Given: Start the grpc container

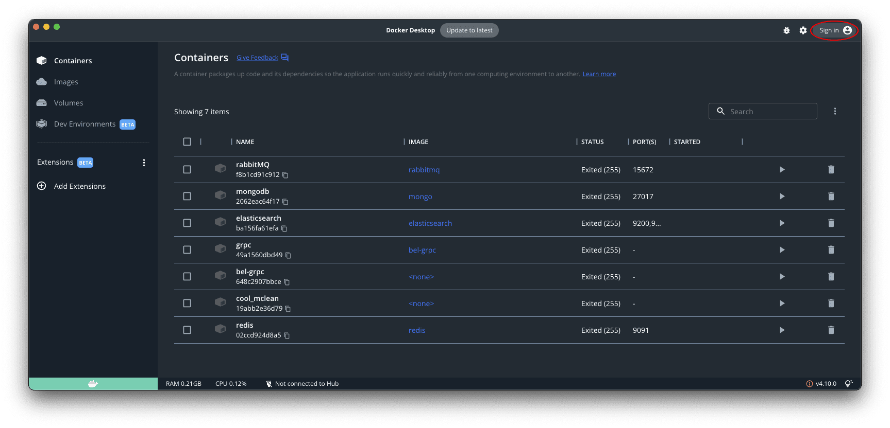Looking at the screenshot, I should pos(782,250).
